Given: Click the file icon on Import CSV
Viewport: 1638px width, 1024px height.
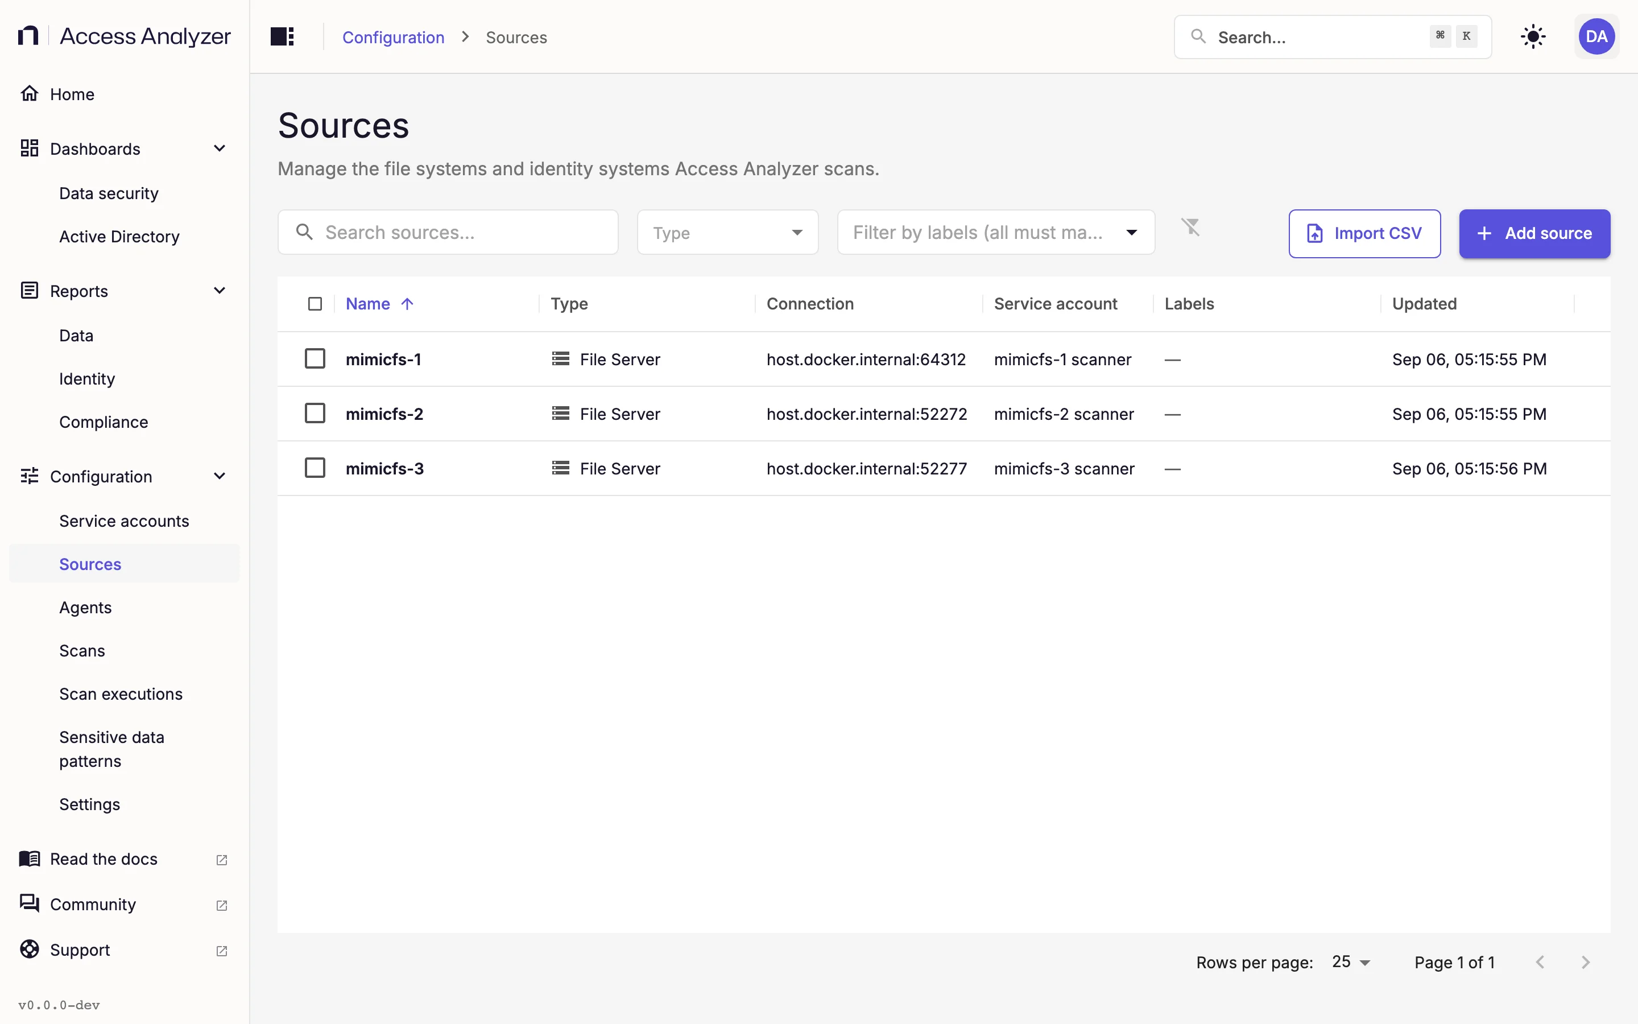Looking at the screenshot, I should click(x=1314, y=234).
